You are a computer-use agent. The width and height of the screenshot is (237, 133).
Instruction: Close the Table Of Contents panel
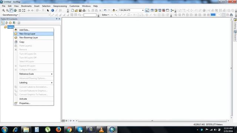point(59,19)
